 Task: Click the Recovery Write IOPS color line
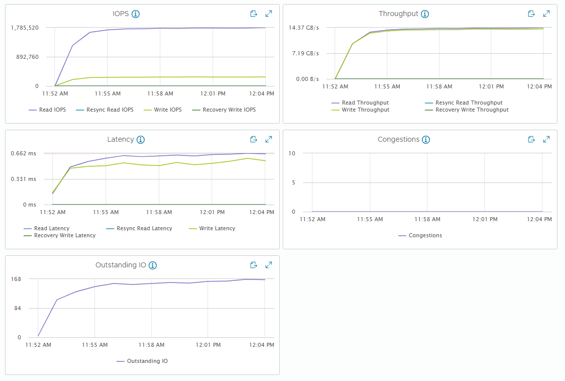tap(196, 110)
